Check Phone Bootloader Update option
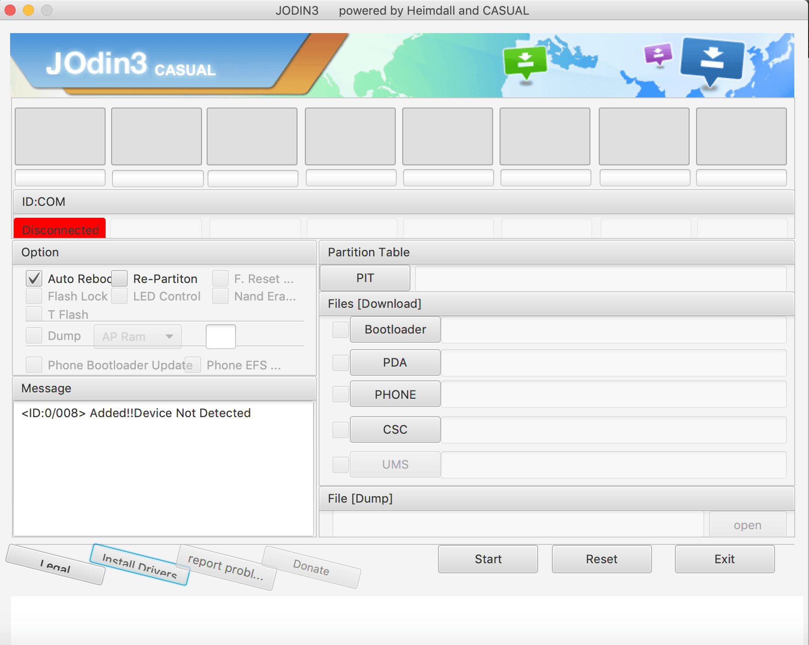 (34, 365)
